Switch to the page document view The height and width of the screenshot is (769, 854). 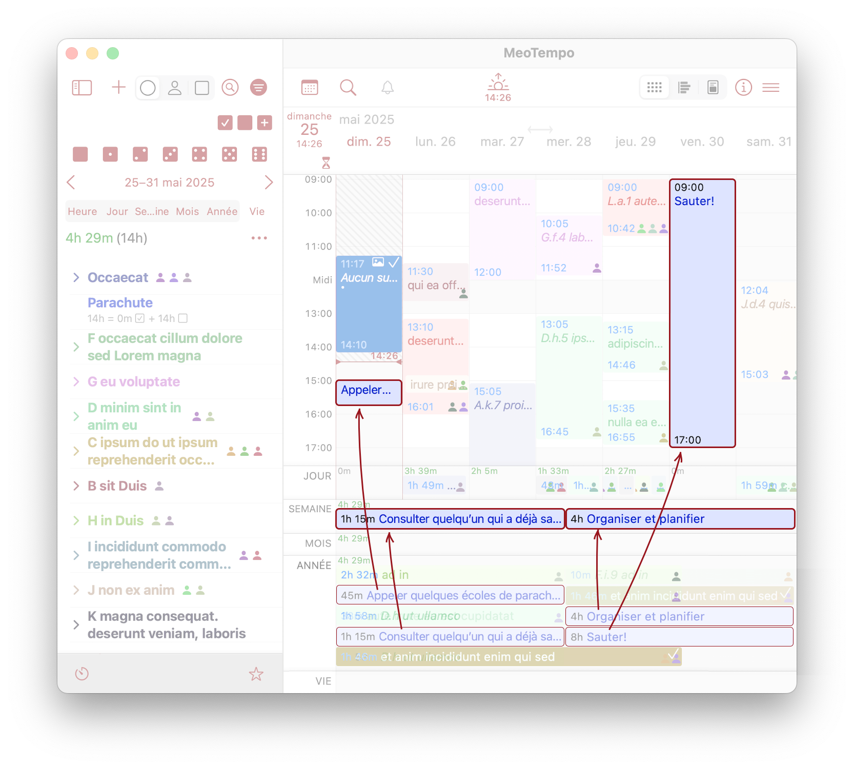(x=713, y=88)
